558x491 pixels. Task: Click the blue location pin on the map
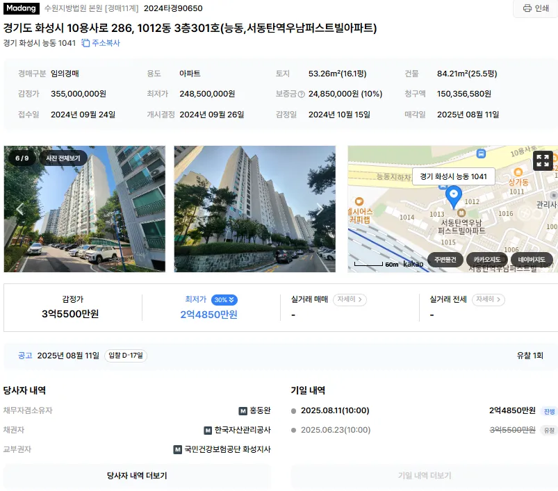454,197
